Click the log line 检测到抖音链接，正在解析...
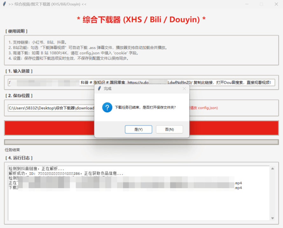Image resolution: width=283 pixels, height=228 pixels. point(37,169)
